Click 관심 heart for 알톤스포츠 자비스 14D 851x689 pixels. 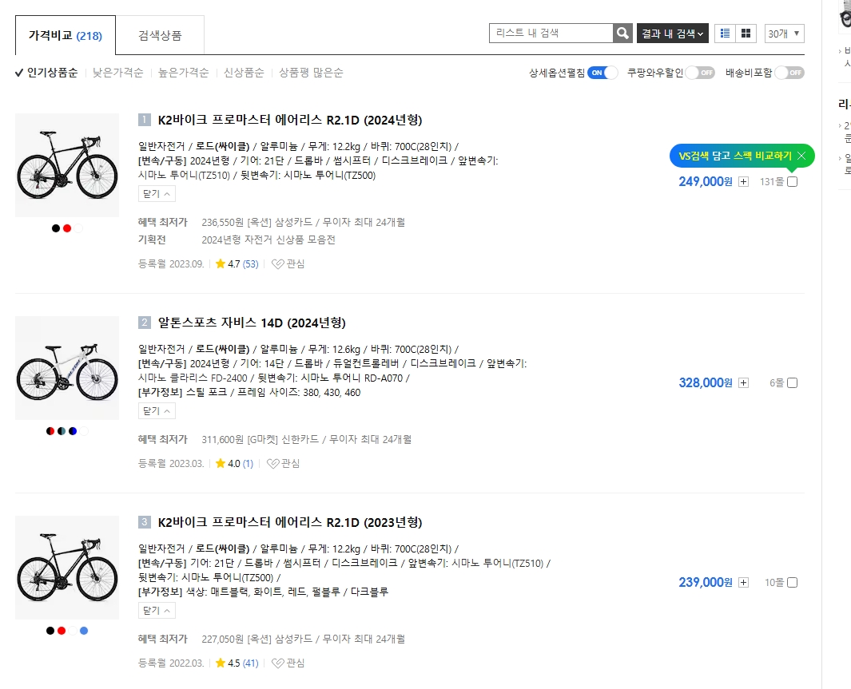click(284, 464)
